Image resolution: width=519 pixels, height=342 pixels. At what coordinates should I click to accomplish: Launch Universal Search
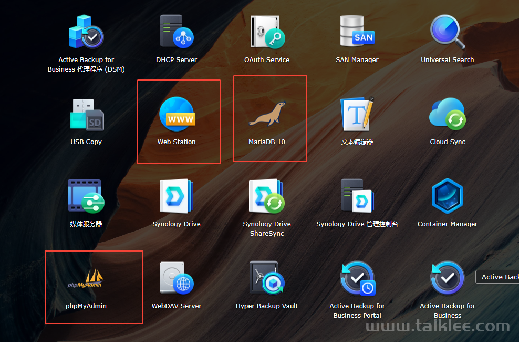click(448, 32)
